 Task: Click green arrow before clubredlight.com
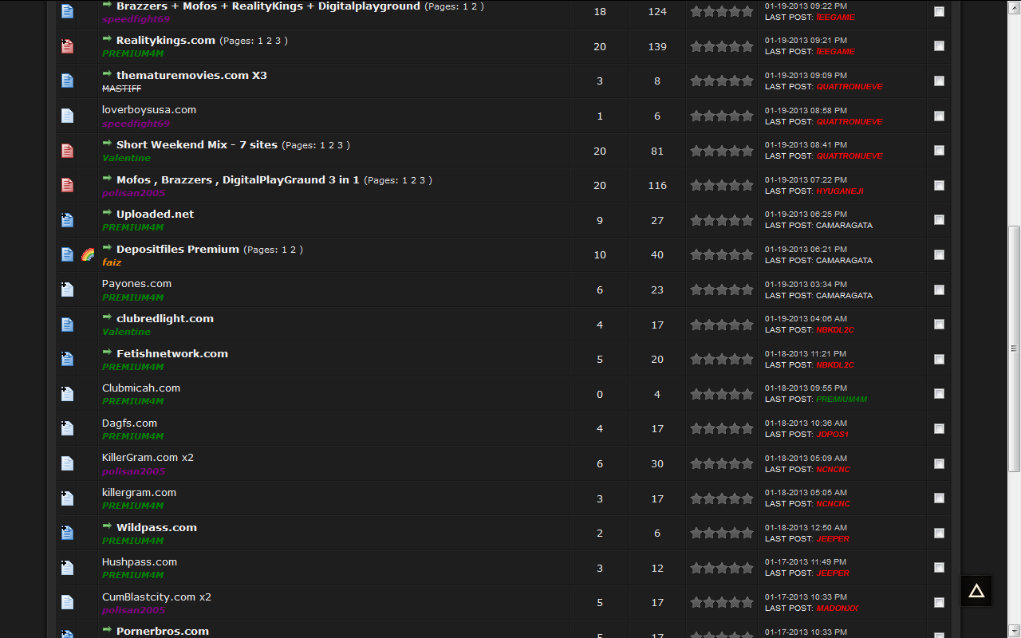click(107, 317)
